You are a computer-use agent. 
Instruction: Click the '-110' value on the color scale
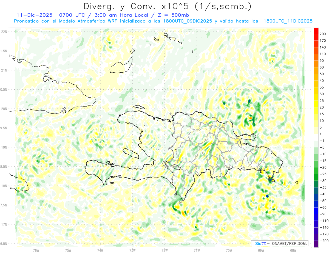point(324,221)
